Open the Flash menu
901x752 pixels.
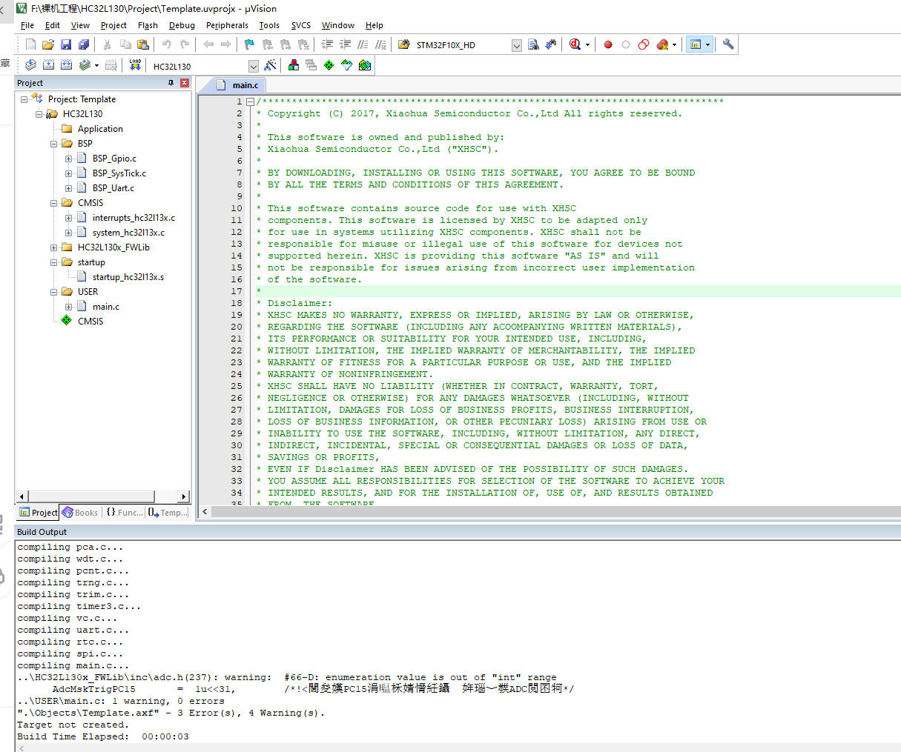click(148, 25)
